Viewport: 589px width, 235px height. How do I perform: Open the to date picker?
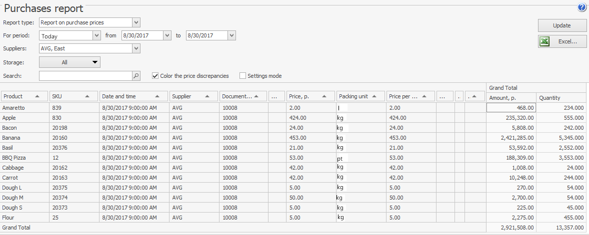pyautogui.click(x=231, y=35)
